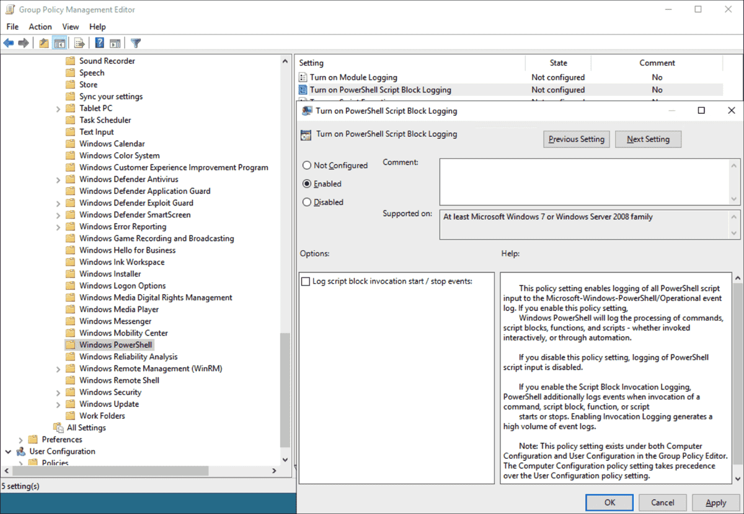The height and width of the screenshot is (514, 744).
Task: Expand the Windows Remote Management (WinRM) node
Action: [x=58, y=368]
